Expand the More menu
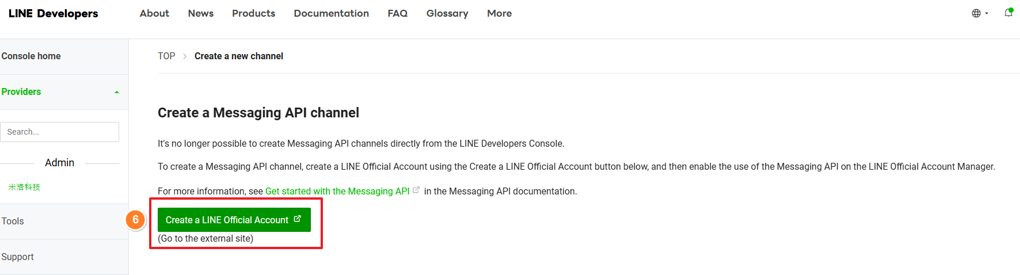 [499, 13]
